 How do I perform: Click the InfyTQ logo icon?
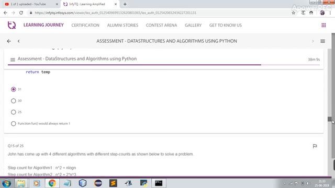click(12, 25)
